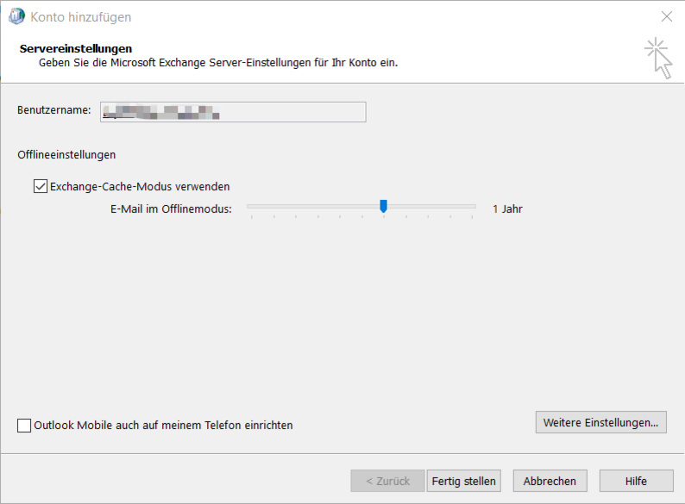Enable Outlook Mobile auf meinem Telefon einrichten

click(24, 425)
